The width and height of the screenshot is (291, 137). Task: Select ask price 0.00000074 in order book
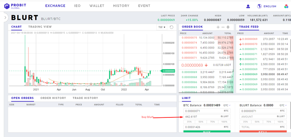189,43
